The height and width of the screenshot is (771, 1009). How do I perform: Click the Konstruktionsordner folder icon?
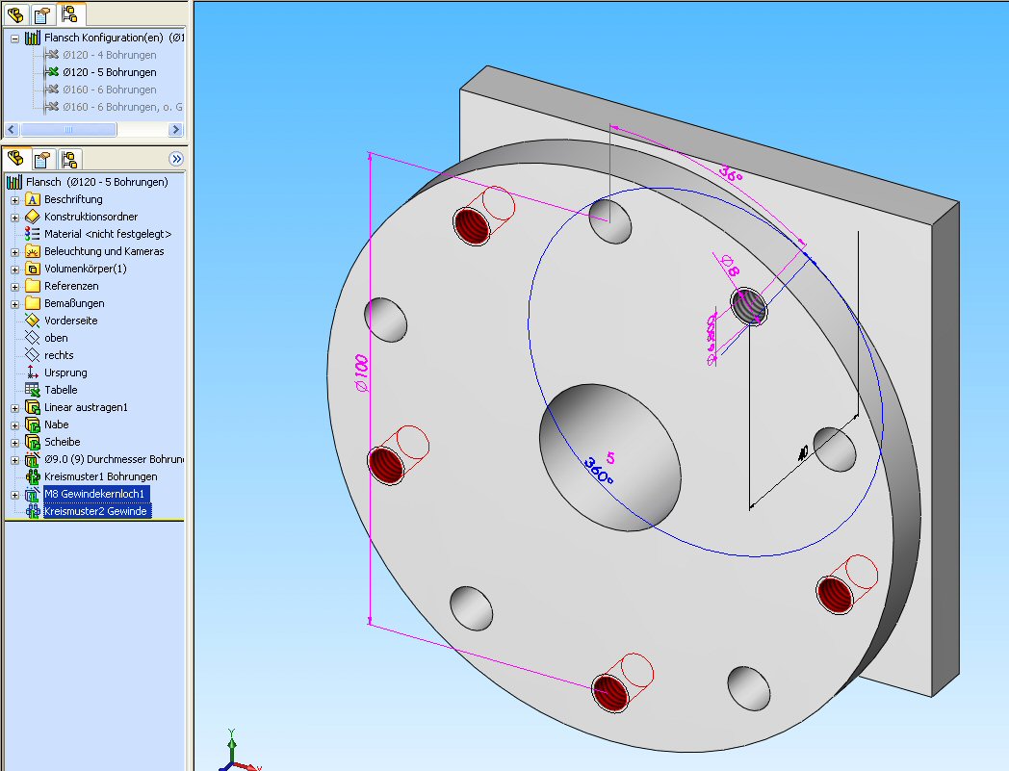(33, 217)
